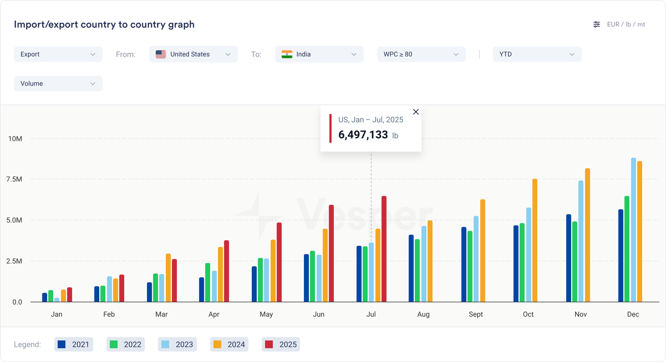Screen dimensions: 666x362
Task: Click the EUR / lb / mt units link
Action: click(x=626, y=25)
